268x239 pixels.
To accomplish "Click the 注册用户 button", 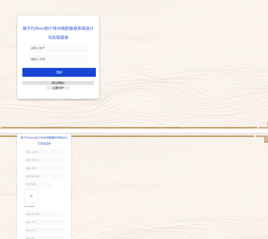I will point(58,88).
